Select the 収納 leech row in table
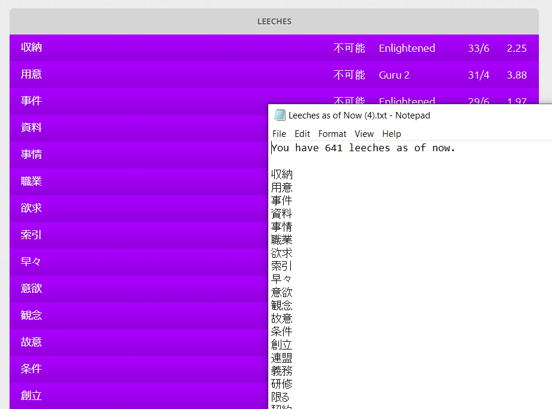Viewport: 552px width, 409px height. [x=274, y=48]
